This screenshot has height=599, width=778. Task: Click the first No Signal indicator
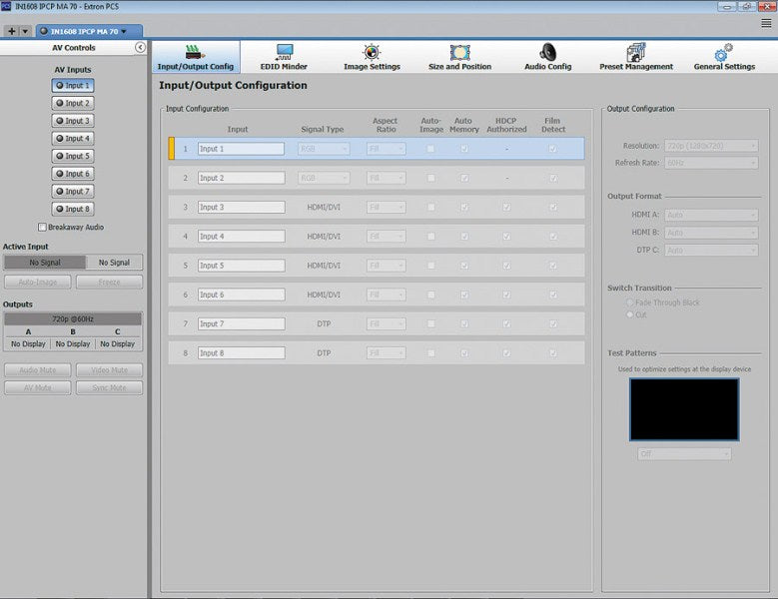(x=45, y=263)
